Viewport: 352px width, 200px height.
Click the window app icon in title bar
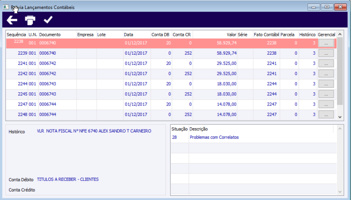click(6, 7)
